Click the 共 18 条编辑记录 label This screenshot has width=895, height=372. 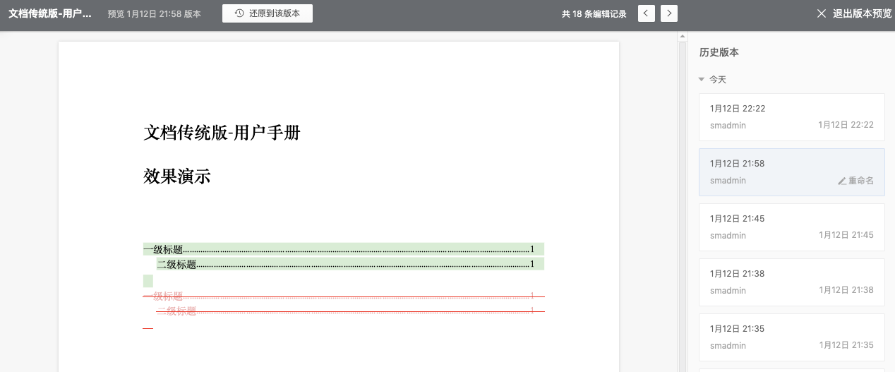pos(594,13)
